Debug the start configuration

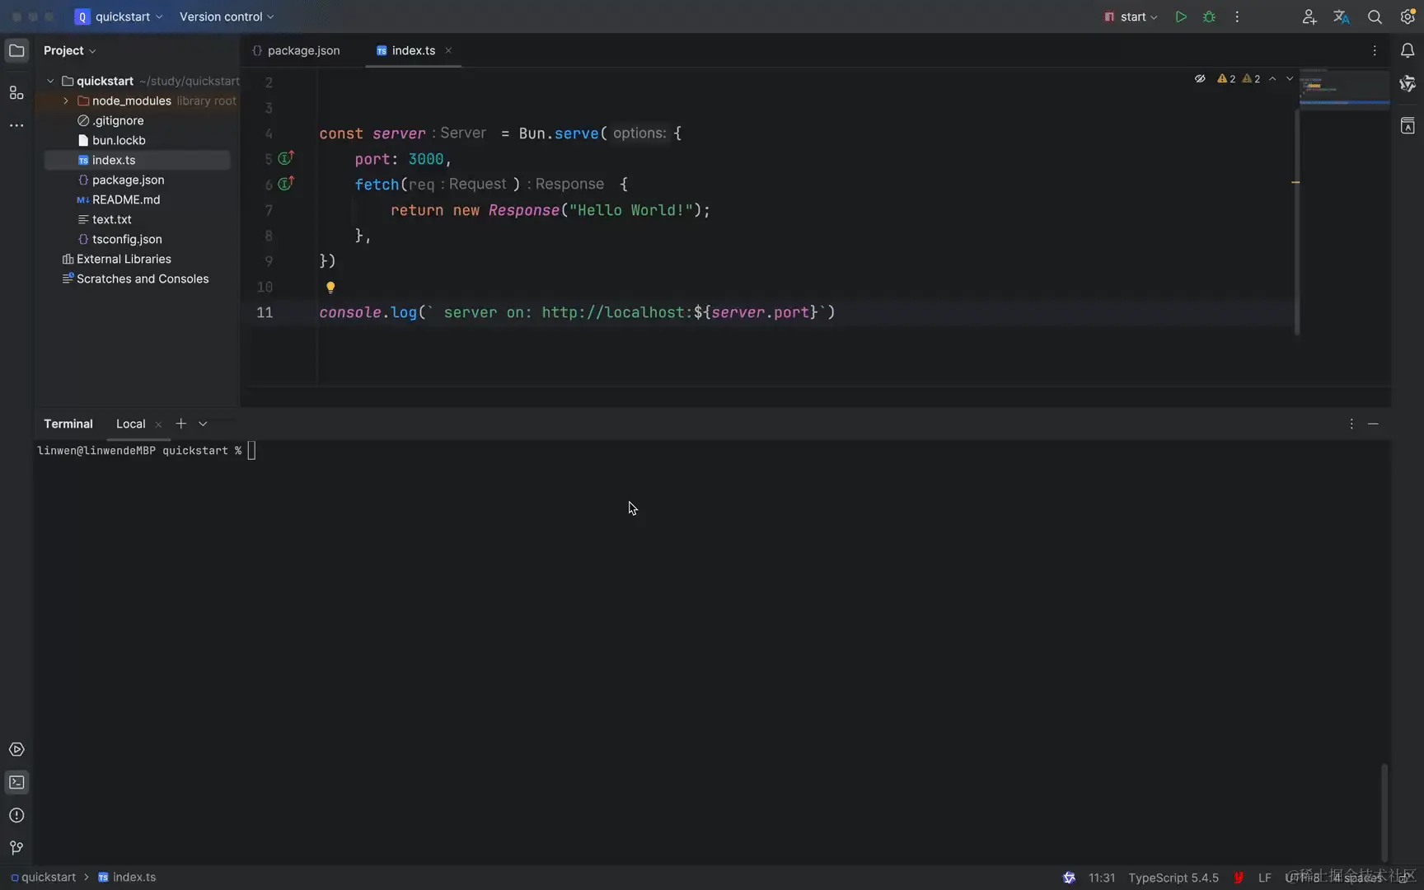(x=1209, y=16)
